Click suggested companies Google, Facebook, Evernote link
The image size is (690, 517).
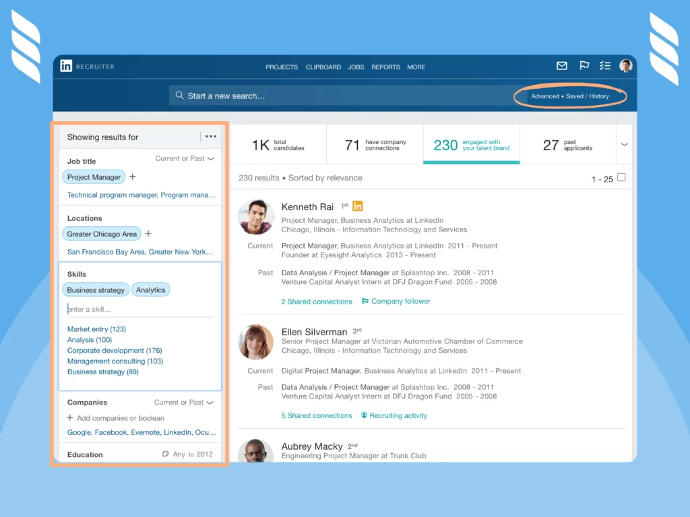click(142, 432)
